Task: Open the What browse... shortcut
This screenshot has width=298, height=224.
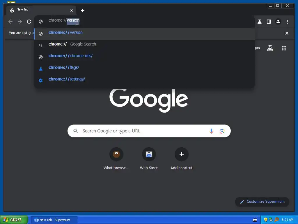Action: tap(116, 158)
